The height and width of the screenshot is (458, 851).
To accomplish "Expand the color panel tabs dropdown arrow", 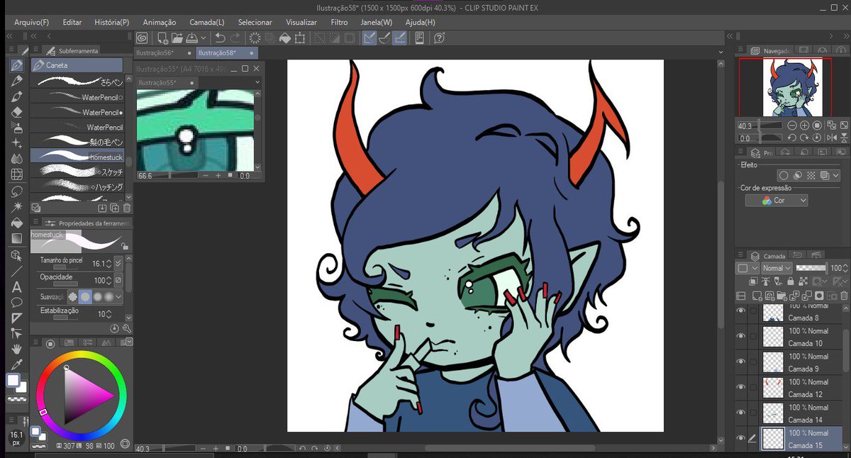I will [128, 342].
